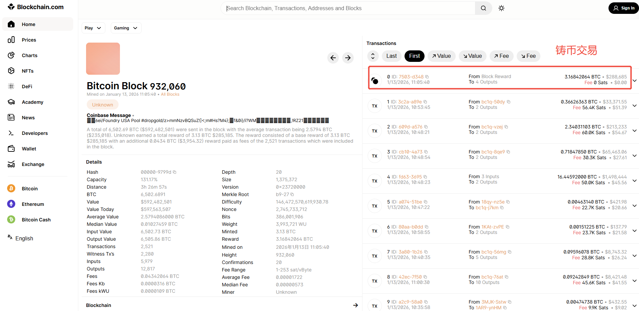639x311 pixels.
Task: Click the block color thumbnail
Action: [103, 58]
